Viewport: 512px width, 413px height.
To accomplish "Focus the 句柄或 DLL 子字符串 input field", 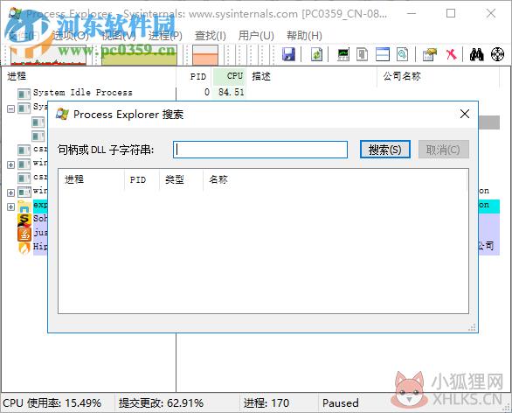I will coord(260,150).
